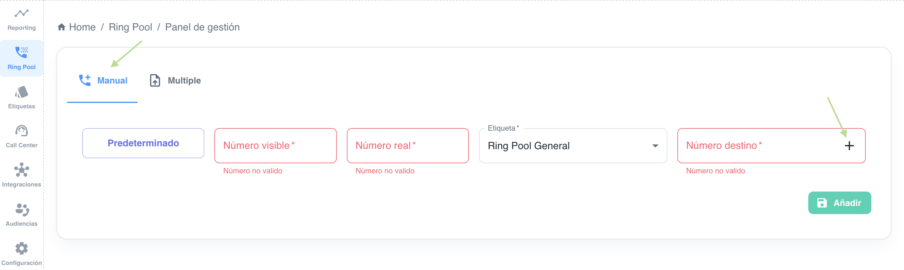Expand the Etiqueta dropdown arrow
The image size is (904, 270).
(655, 146)
